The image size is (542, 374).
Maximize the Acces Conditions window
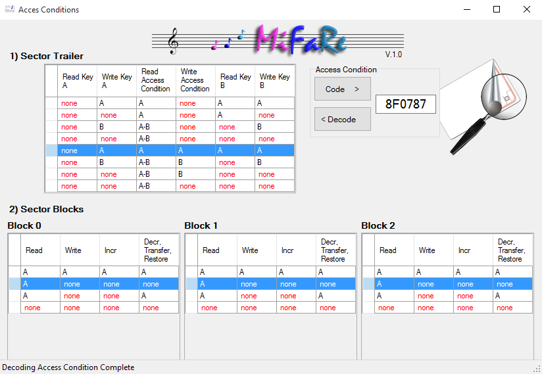497,9
